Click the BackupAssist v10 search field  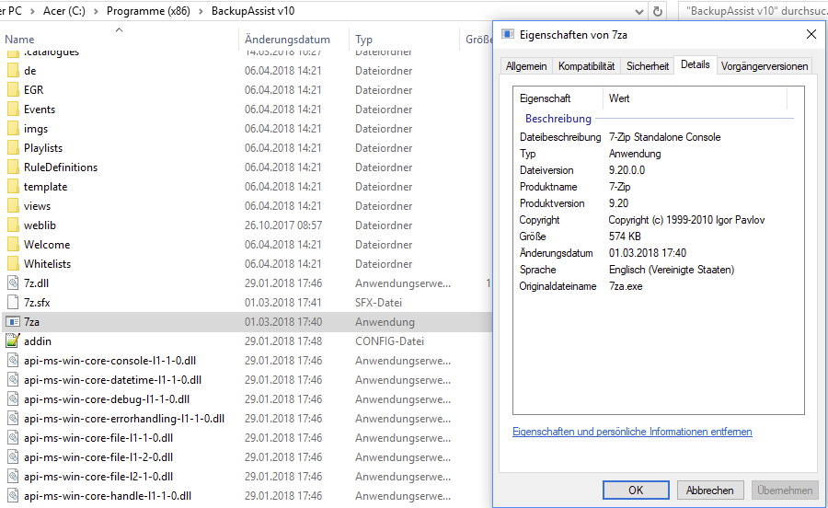pyautogui.click(x=754, y=12)
